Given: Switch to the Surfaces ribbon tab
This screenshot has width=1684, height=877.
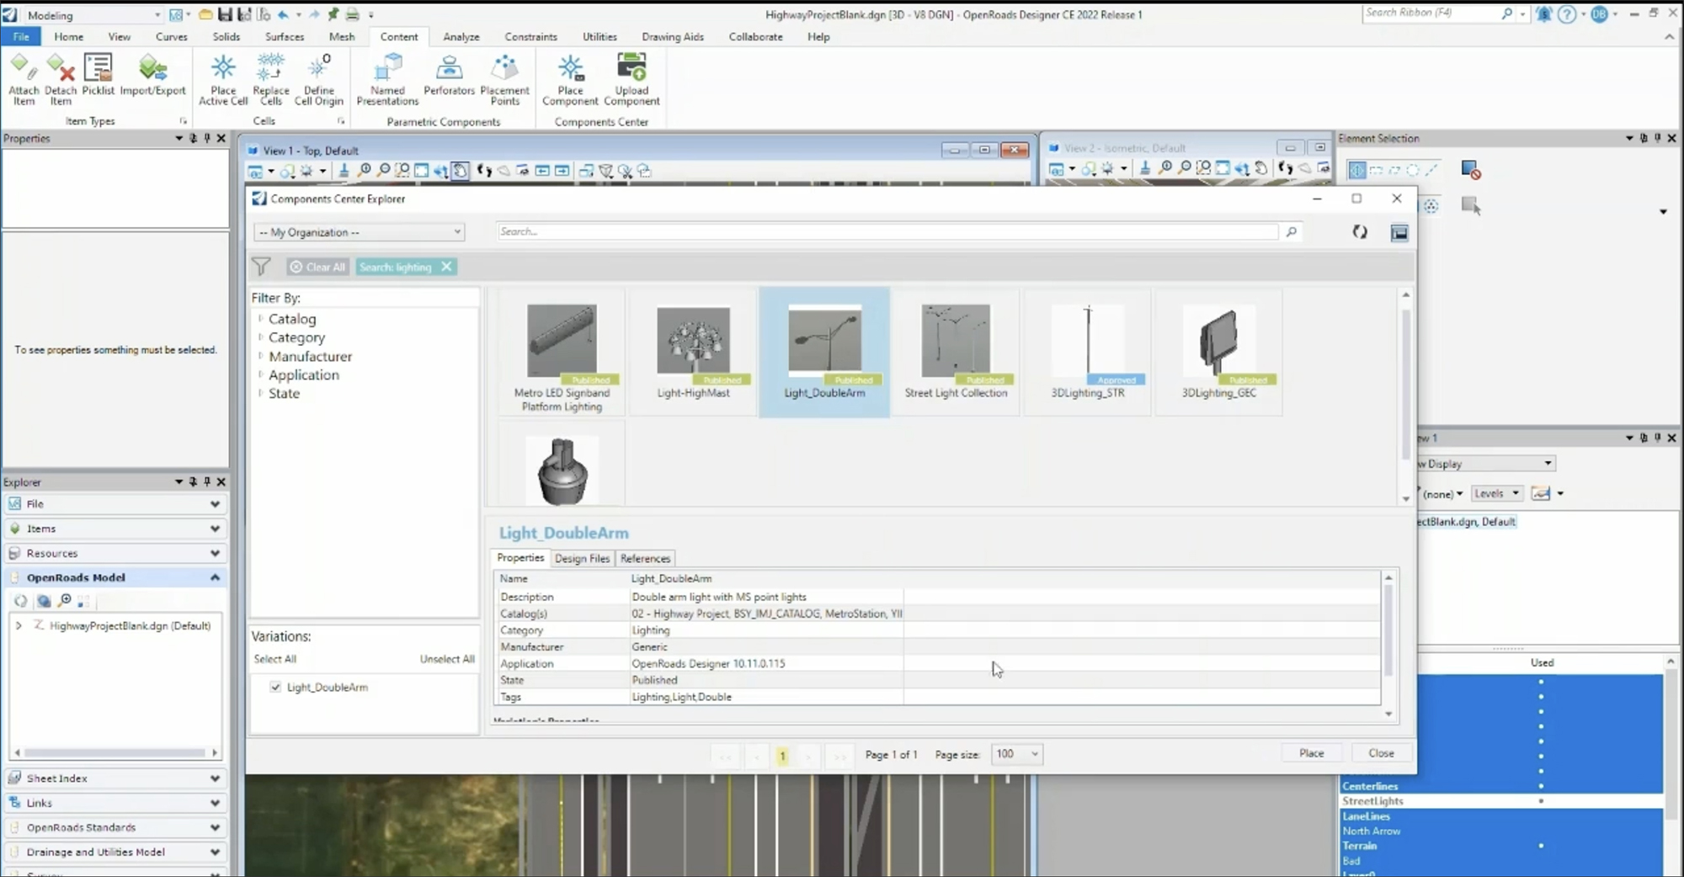Looking at the screenshot, I should pos(285,37).
